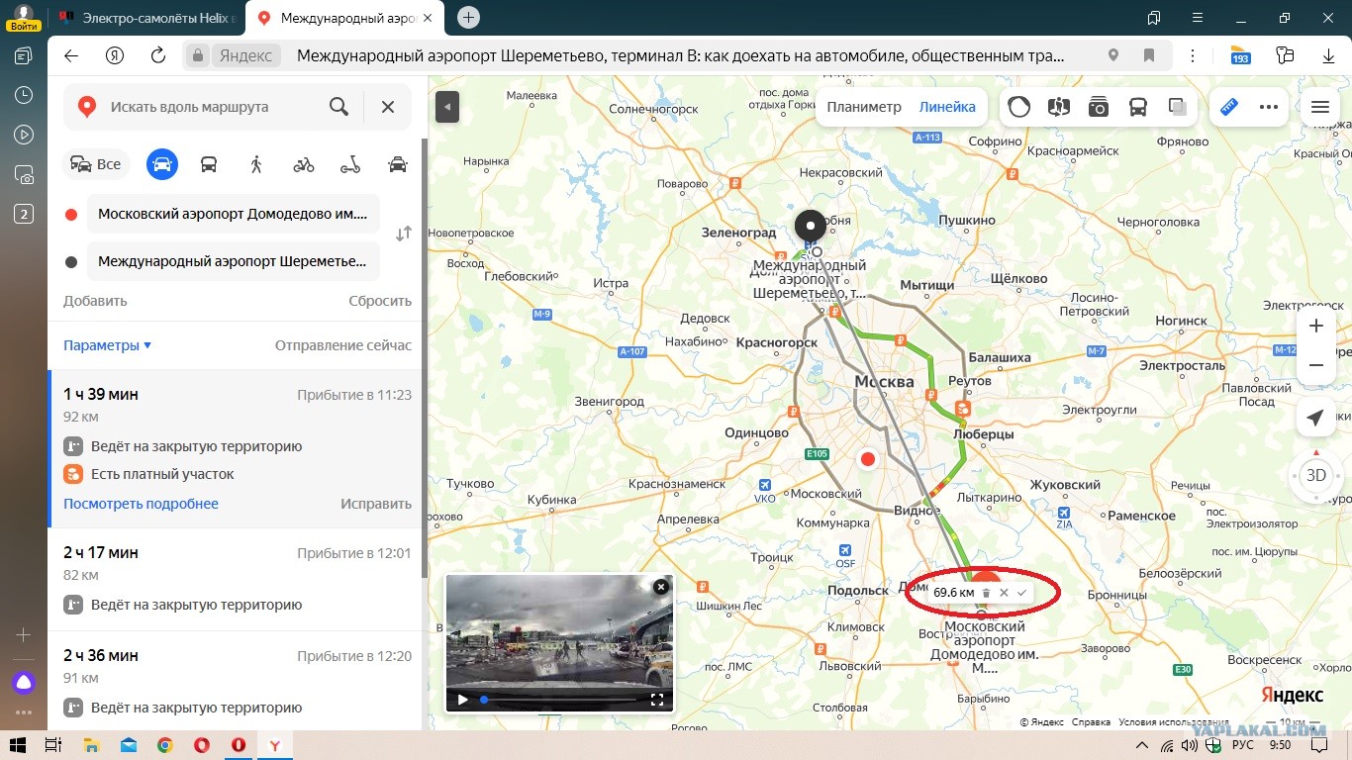Zoom in on the map
The width and height of the screenshot is (1352, 760).
1316,326
